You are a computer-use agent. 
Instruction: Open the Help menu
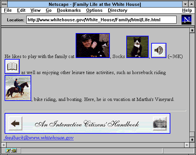click(x=187, y=10)
